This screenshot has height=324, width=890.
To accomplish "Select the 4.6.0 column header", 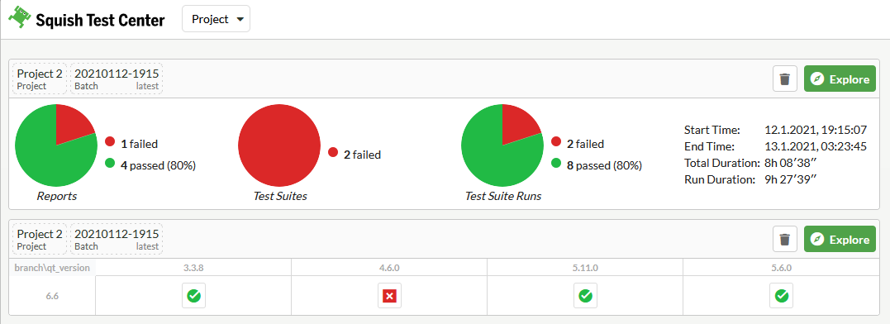I will [x=389, y=267].
